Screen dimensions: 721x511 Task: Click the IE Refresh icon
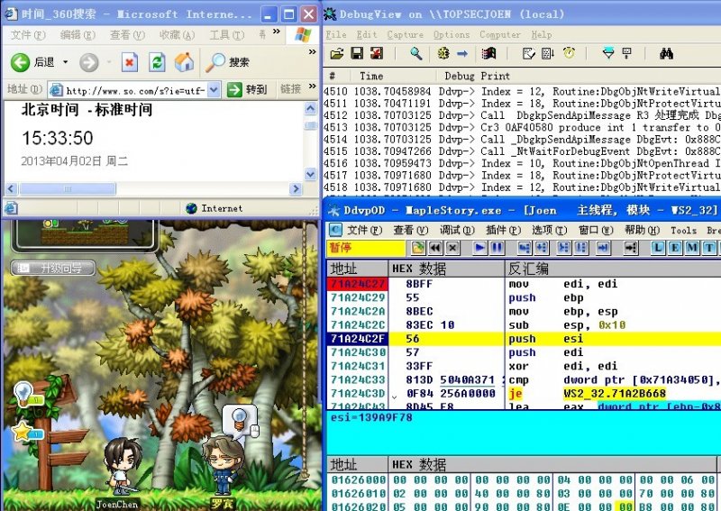[x=157, y=62]
